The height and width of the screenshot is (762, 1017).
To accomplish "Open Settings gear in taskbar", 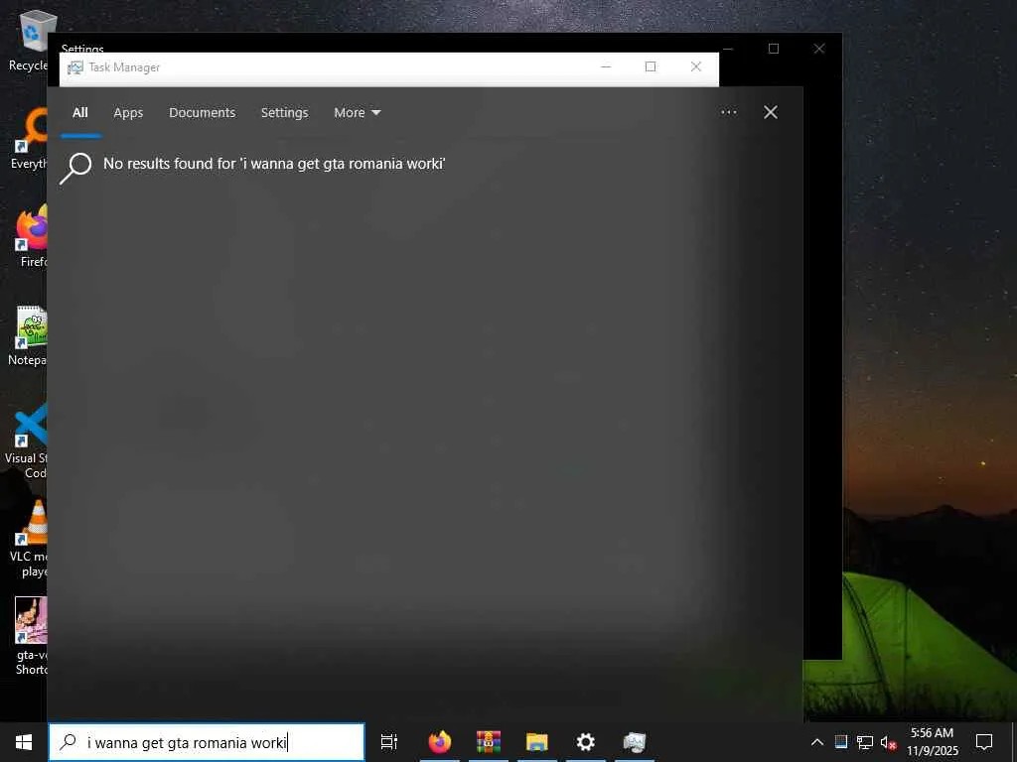I will pos(586,742).
